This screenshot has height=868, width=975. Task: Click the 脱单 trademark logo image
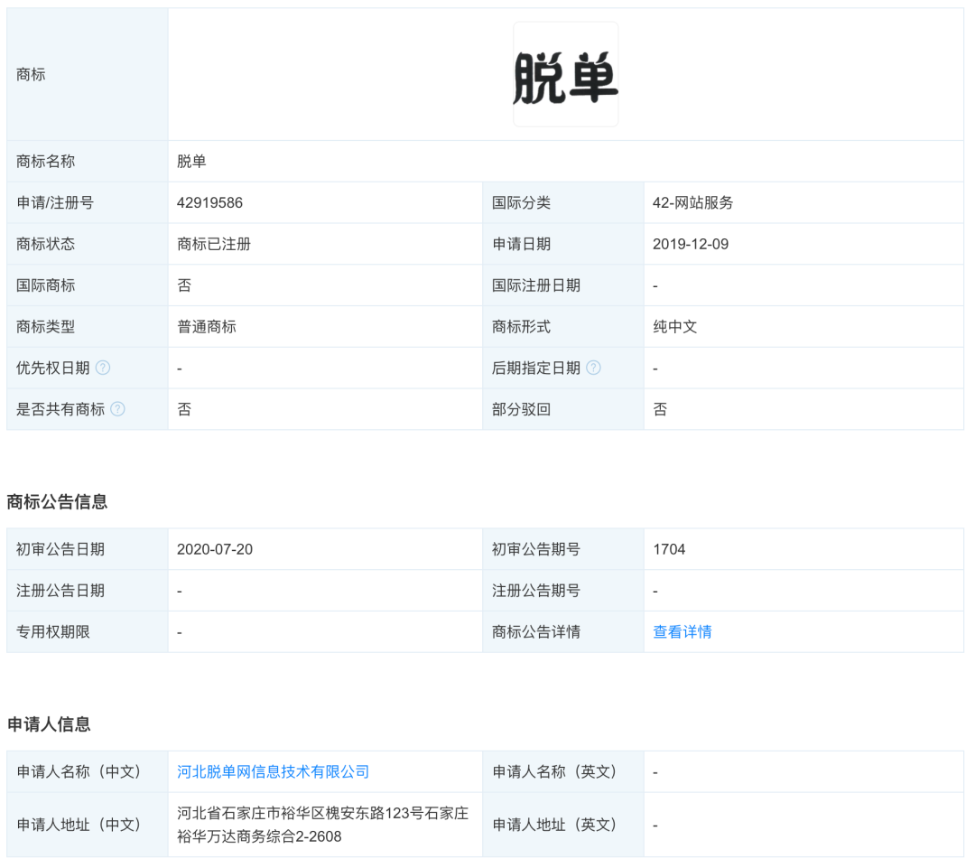[565, 73]
